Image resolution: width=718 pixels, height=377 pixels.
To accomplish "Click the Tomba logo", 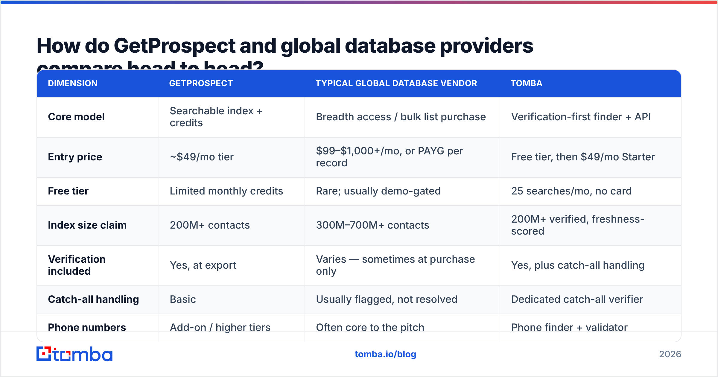I will tap(74, 354).
